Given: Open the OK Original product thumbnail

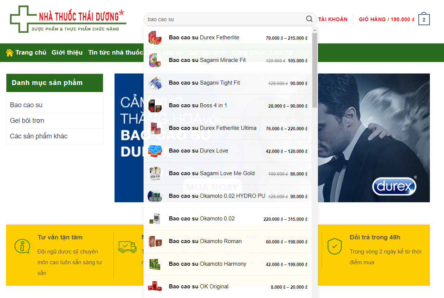Looking at the screenshot, I should tap(155, 287).
